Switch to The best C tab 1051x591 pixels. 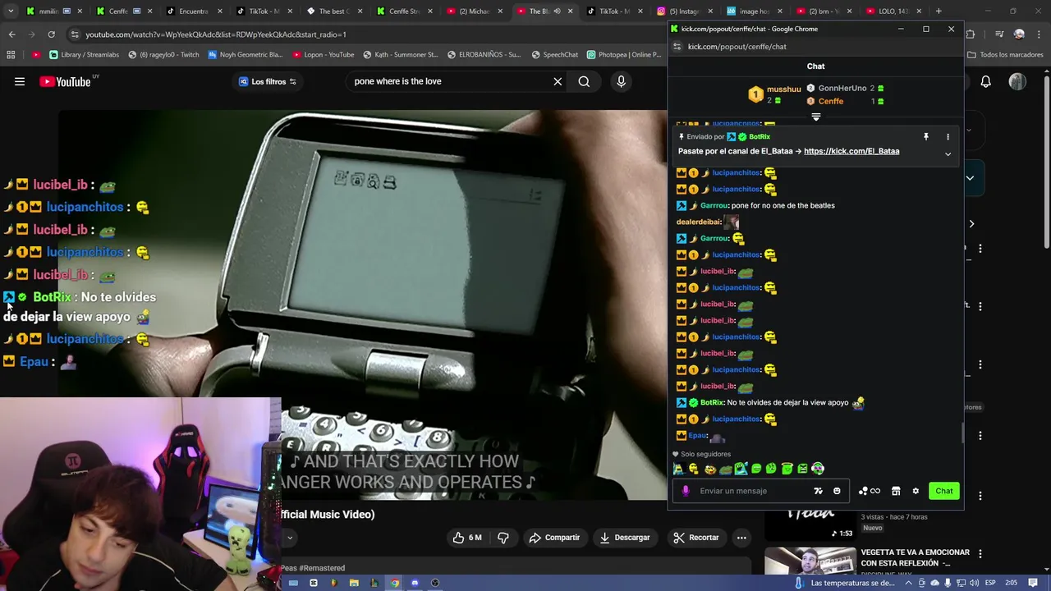(334, 11)
